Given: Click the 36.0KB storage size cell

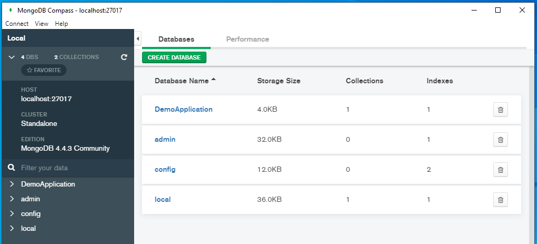Looking at the screenshot, I should click(269, 200).
